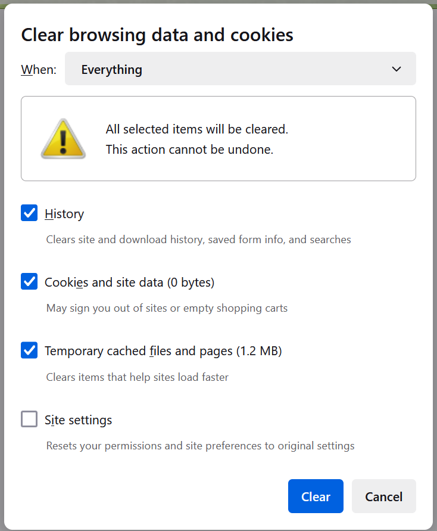The width and height of the screenshot is (437, 531).
Task: Click the Resets your permissions description text
Action: point(200,446)
